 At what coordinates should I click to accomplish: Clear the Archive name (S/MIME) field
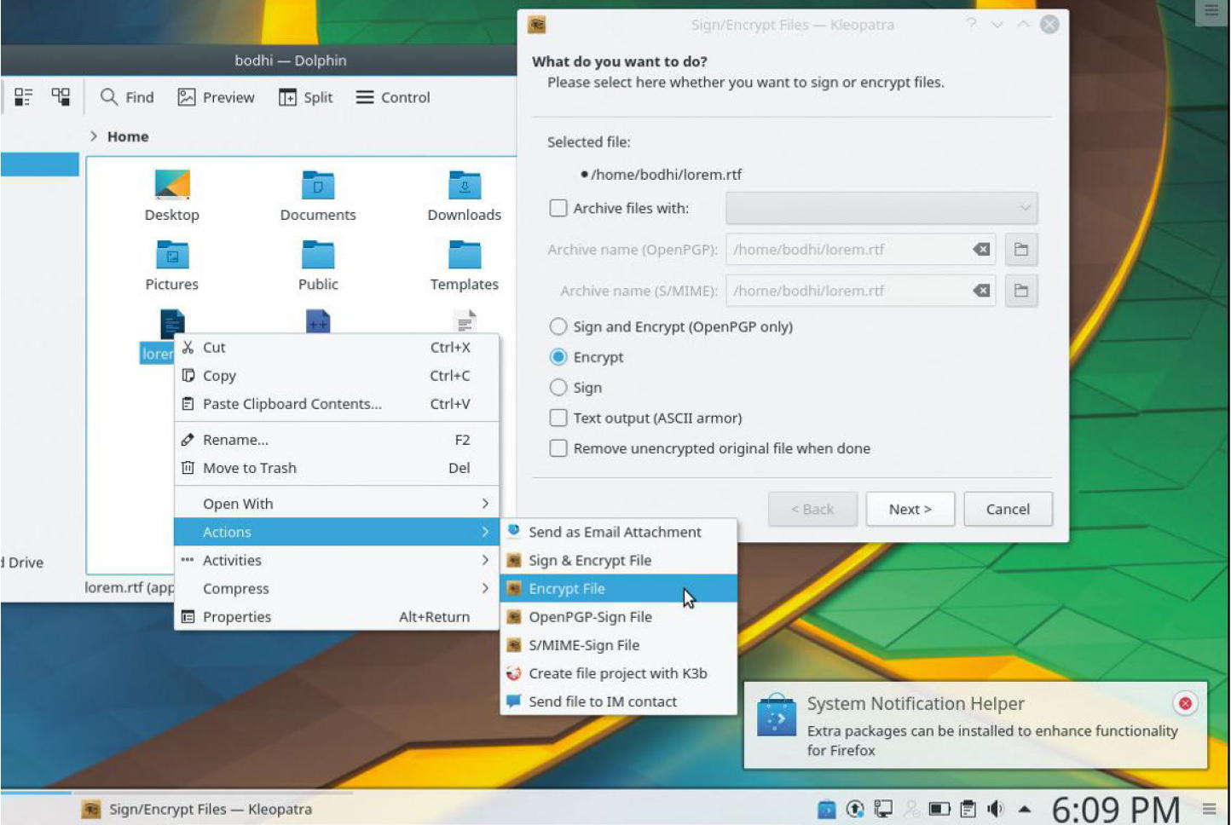(981, 291)
